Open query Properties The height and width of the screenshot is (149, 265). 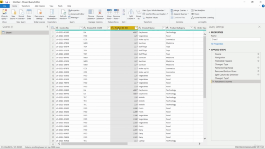coord(74,10)
